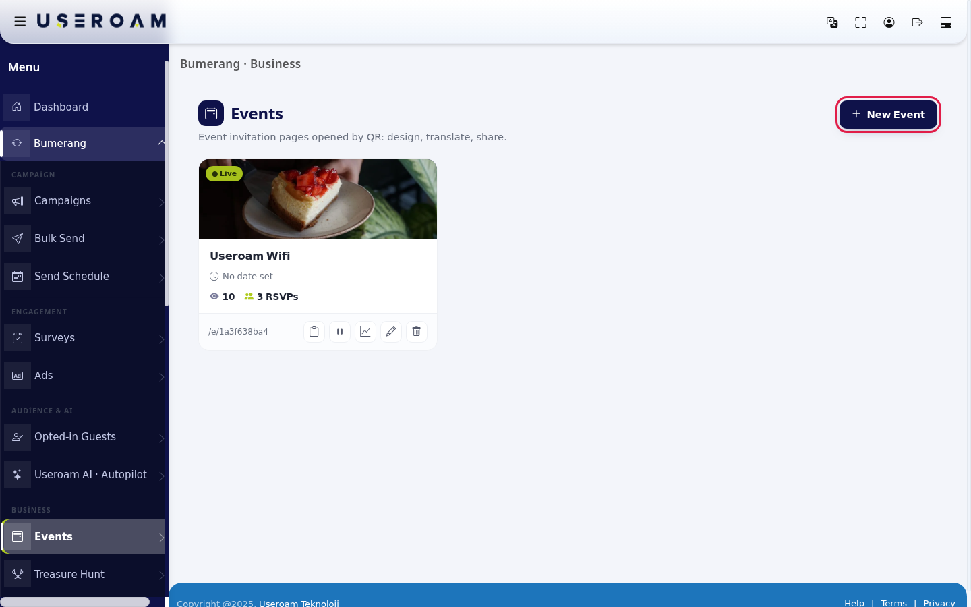Copy event link with clipboard icon
971x607 pixels.
coord(314,332)
